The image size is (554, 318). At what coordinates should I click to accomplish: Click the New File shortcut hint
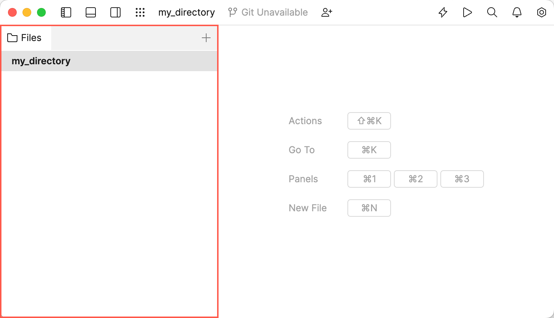[369, 208]
